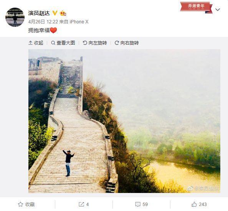
Task: Click the red heart emoji in the post
Action: (x=53, y=30)
